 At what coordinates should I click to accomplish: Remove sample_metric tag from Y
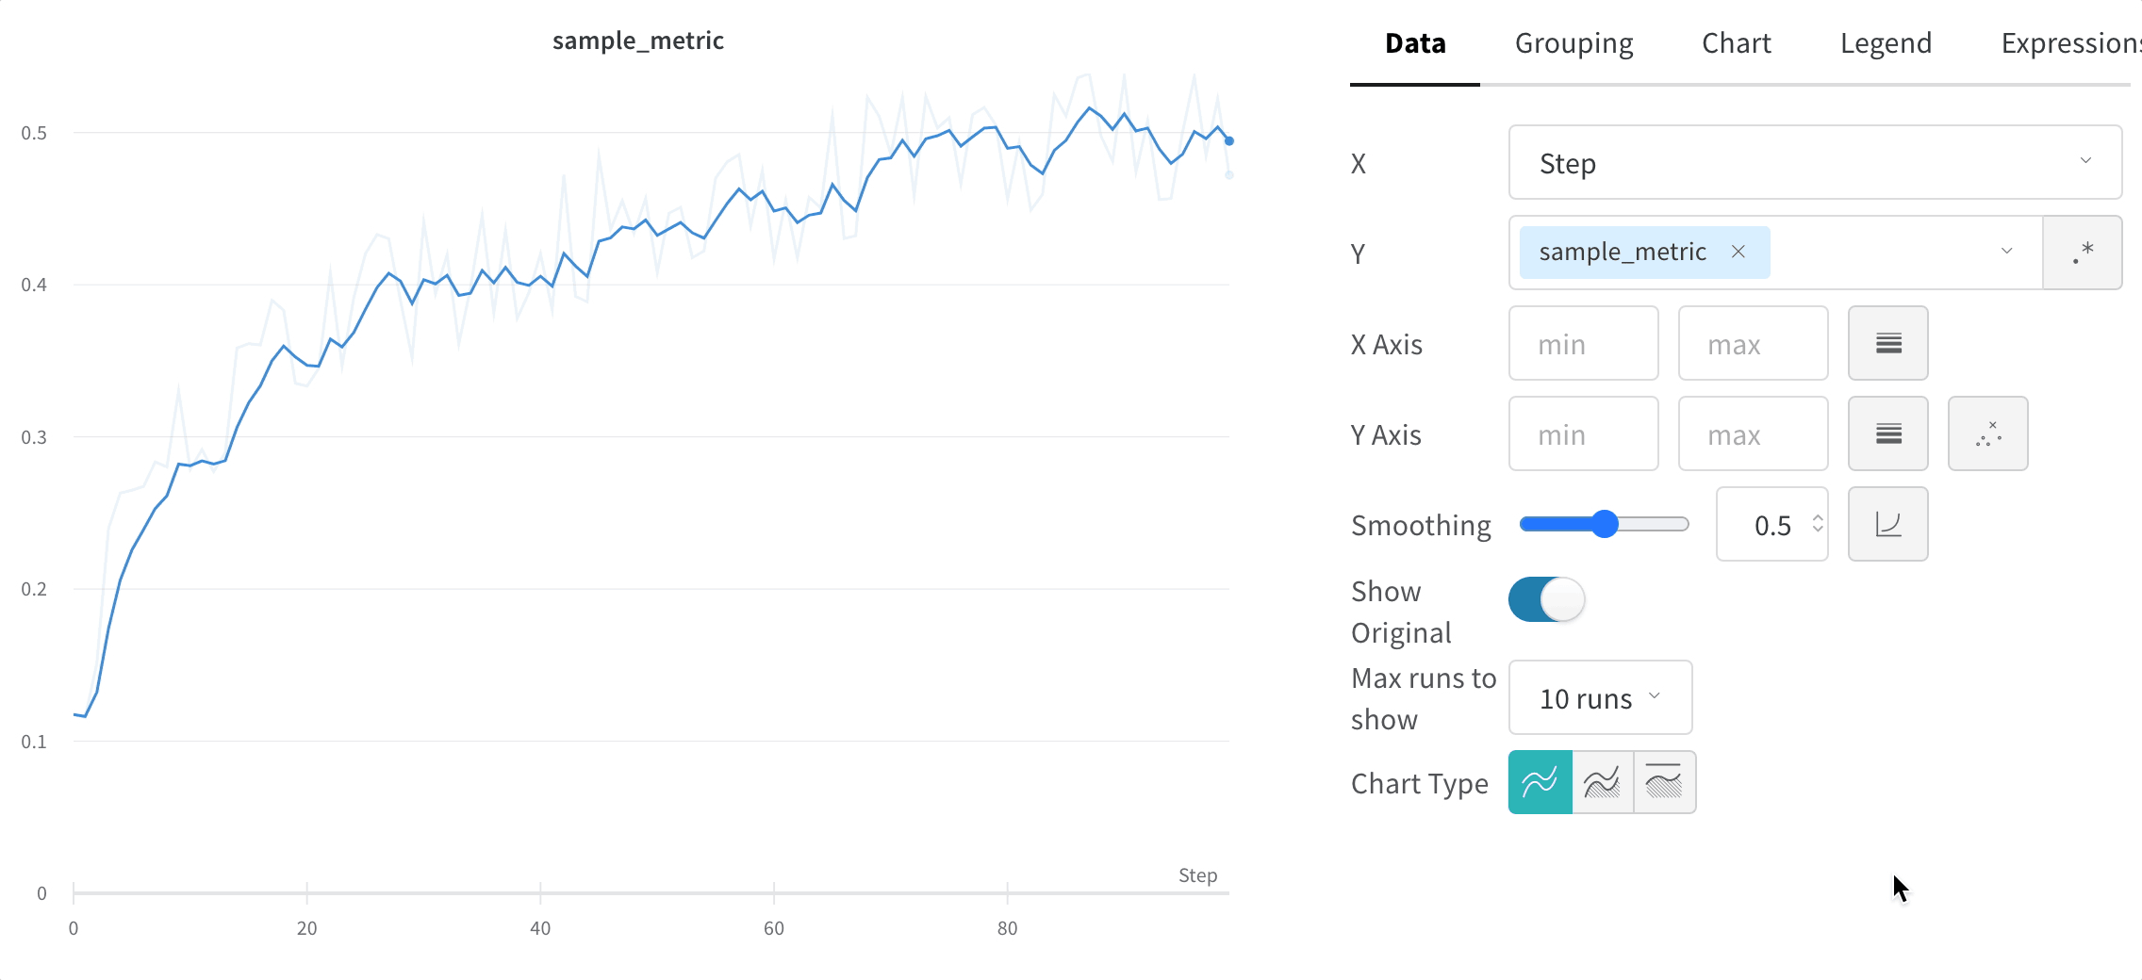coord(1738,252)
